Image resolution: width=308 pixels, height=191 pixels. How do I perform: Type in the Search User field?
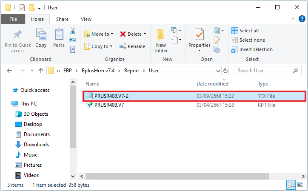point(266,71)
